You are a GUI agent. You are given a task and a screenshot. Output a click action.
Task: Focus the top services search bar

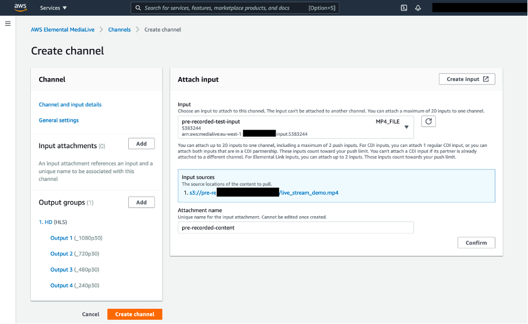pos(235,8)
